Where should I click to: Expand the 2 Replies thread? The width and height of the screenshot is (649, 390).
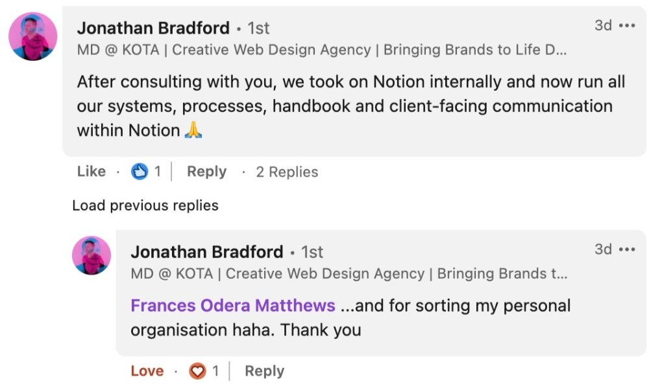287,172
